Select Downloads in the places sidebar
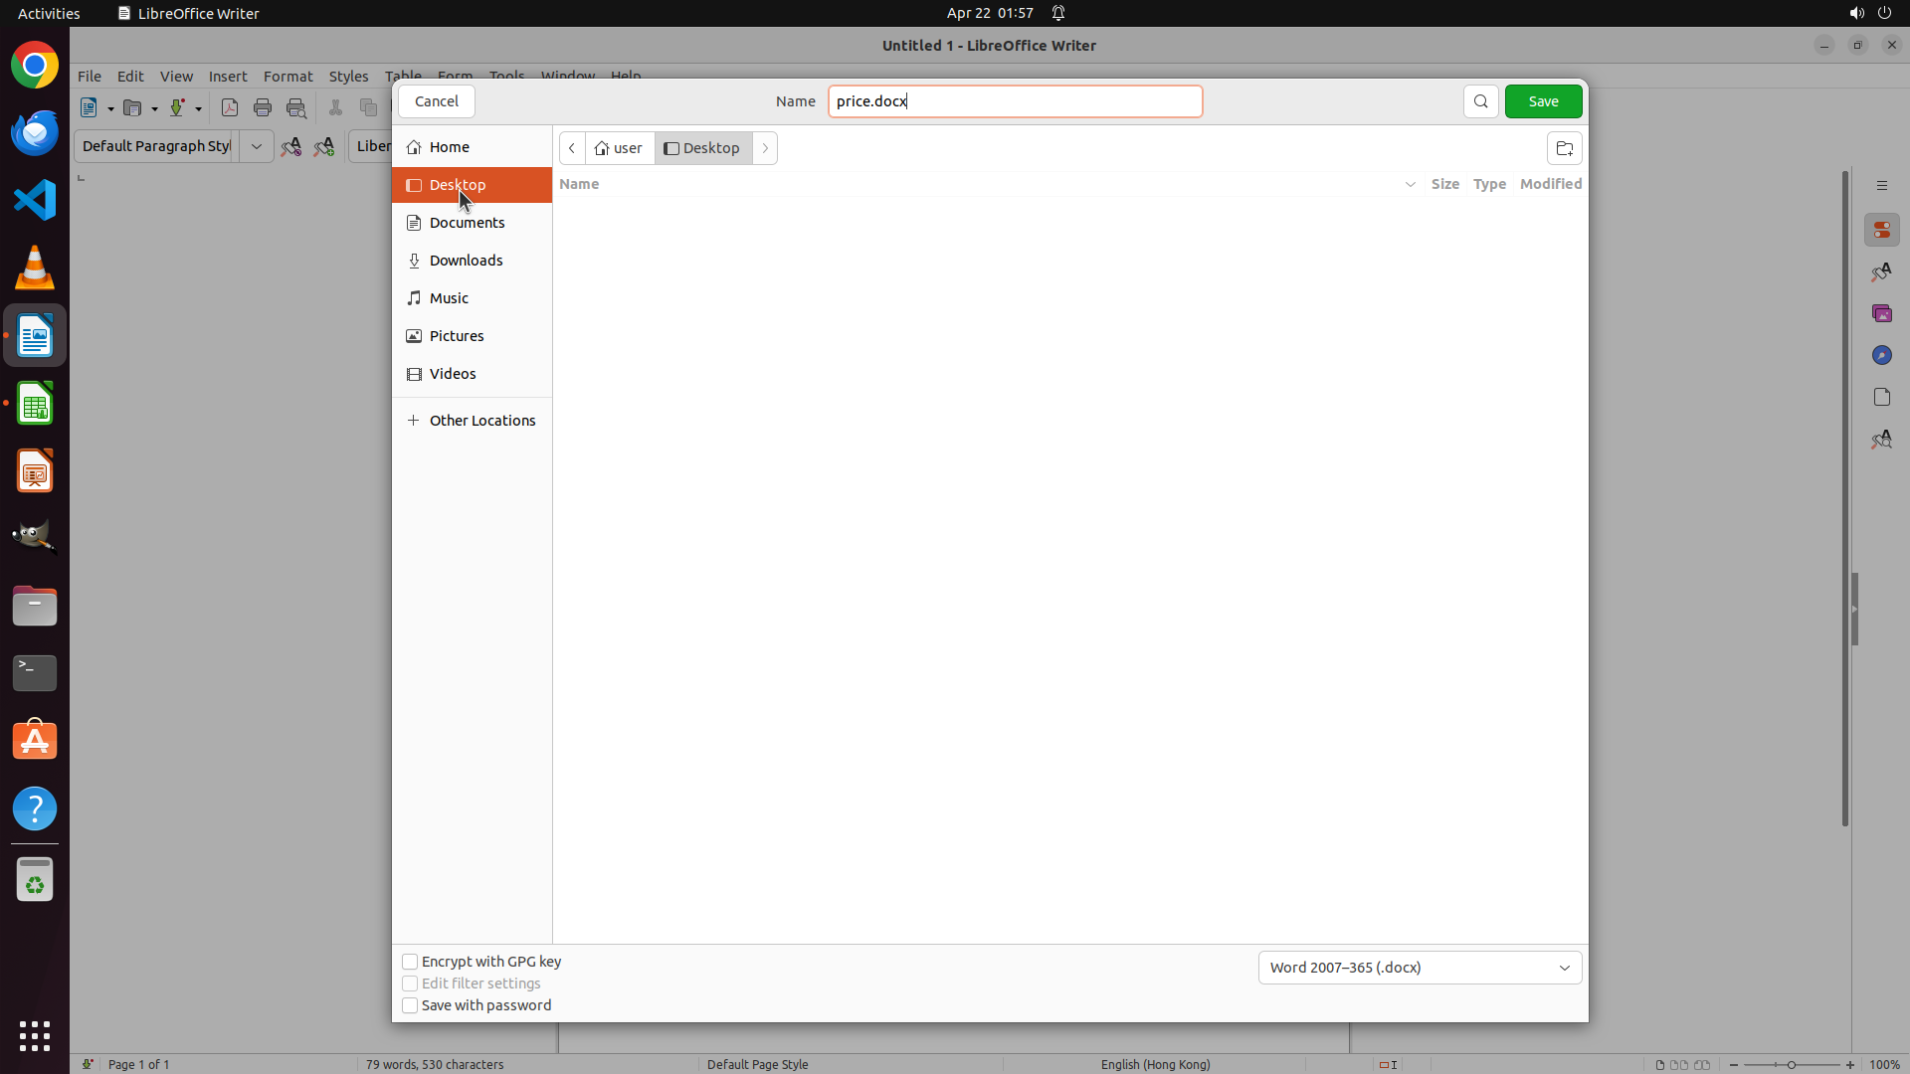1910x1074 pixels. (x=466, y=261)
